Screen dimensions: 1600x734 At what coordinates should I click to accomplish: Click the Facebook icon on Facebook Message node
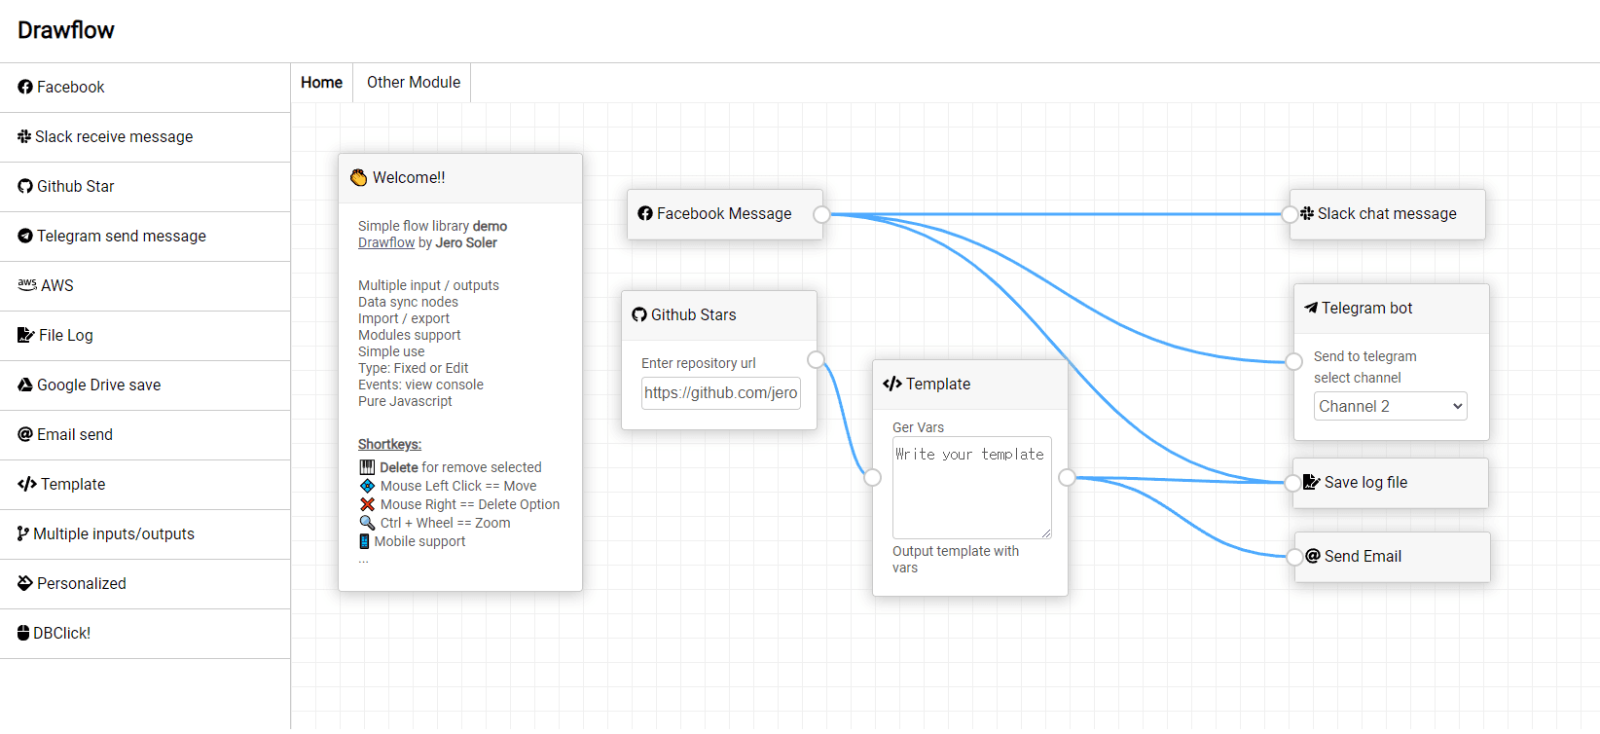[645, 213]
